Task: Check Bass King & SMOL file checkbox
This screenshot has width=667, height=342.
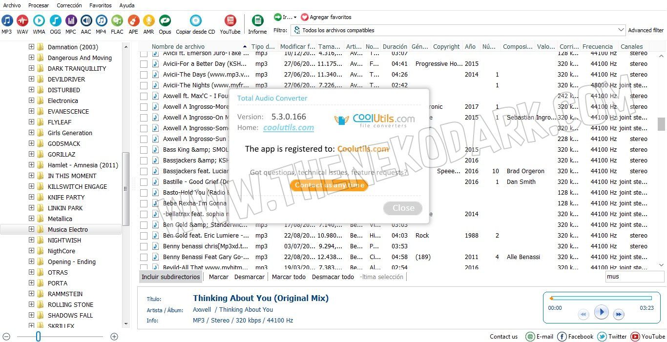Action: [144, 150]
